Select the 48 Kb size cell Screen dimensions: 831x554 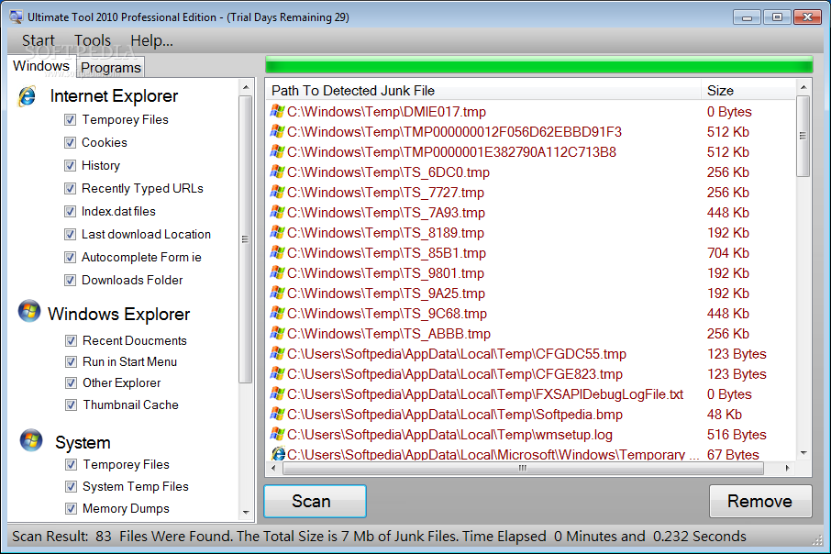(724, 414)
